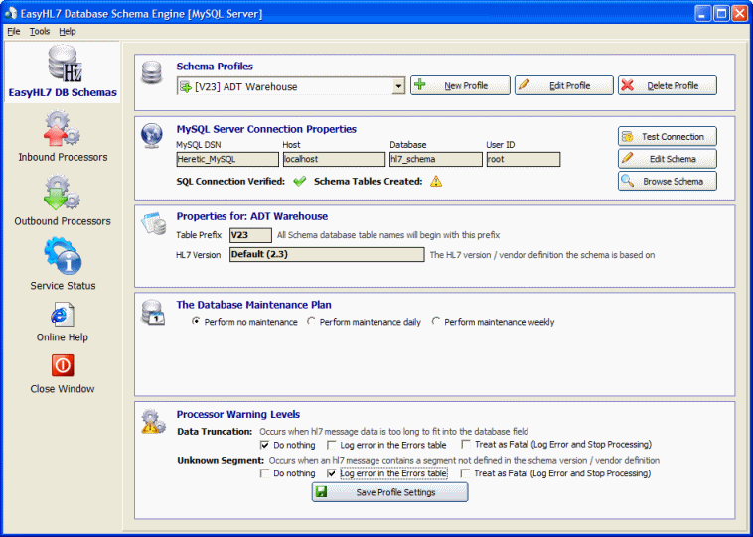Image resolution: width=753 pixels, height=537 pixels.
Task: Click Edit Profile button
Action: click(564, 85)
